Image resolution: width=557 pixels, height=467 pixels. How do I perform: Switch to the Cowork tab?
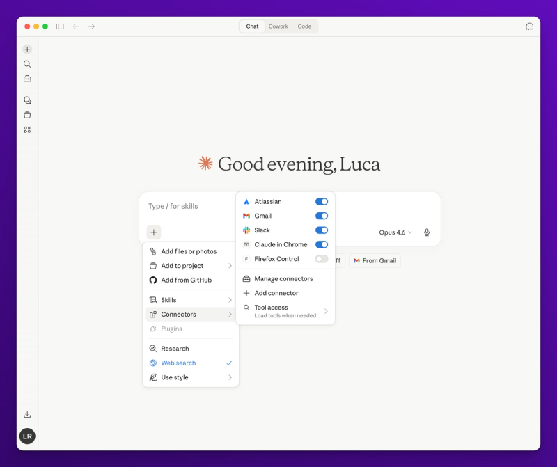(278, 26)
